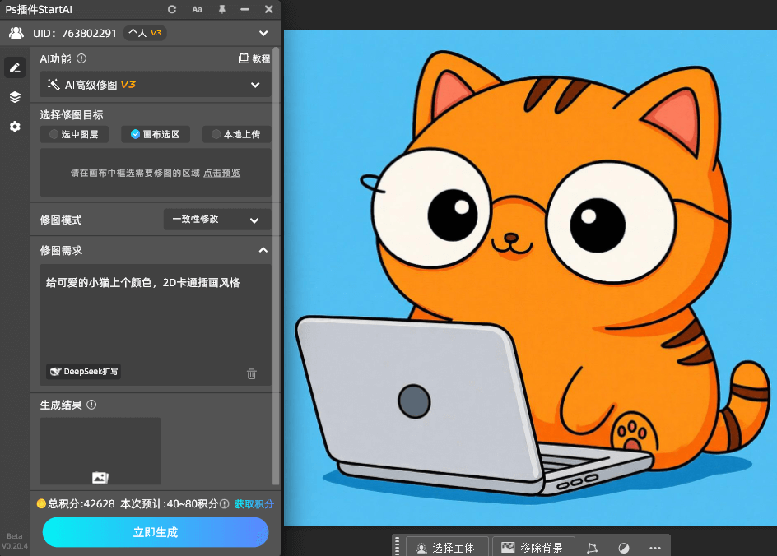Open the 获取积分 link
Screen dimensions: 777x556
pos(254,504)
